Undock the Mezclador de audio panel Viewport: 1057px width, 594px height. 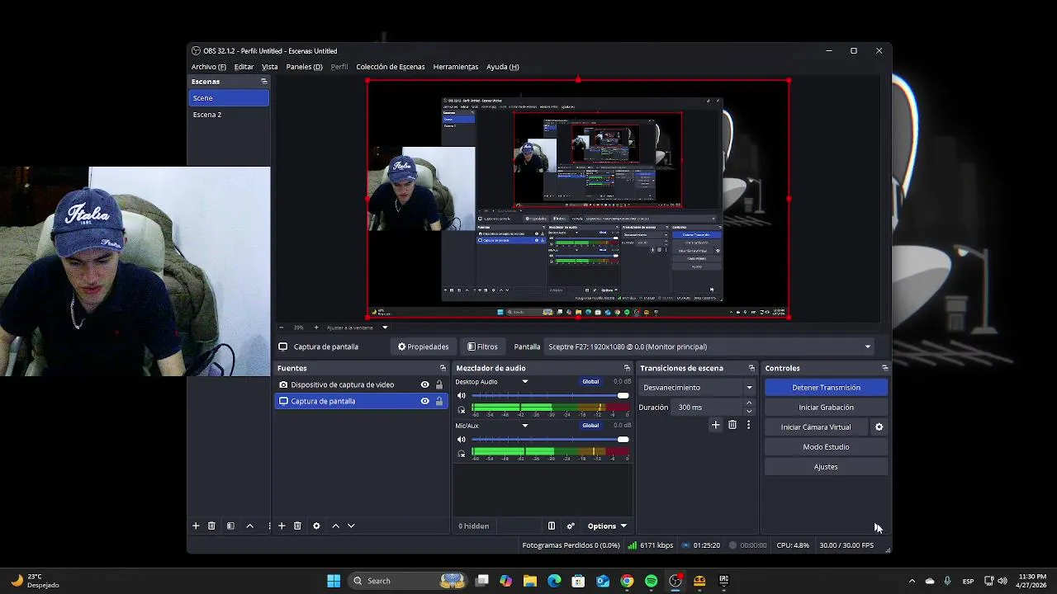coord(627,368)
